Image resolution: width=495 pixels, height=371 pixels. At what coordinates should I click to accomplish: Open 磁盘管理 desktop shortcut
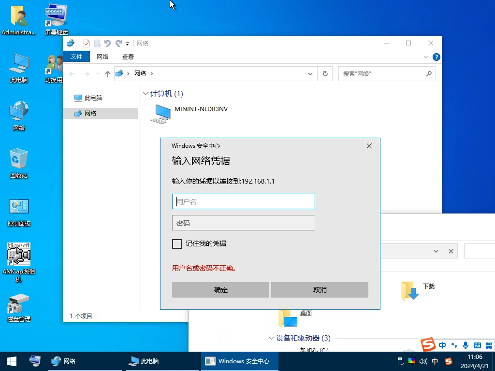[x=19, y=308]
